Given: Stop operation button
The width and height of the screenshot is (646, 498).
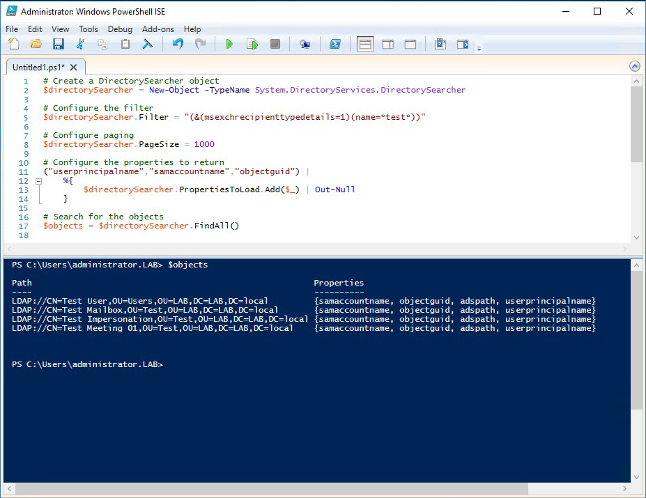Looking at the screenshot, I should (x=275, y=44).
